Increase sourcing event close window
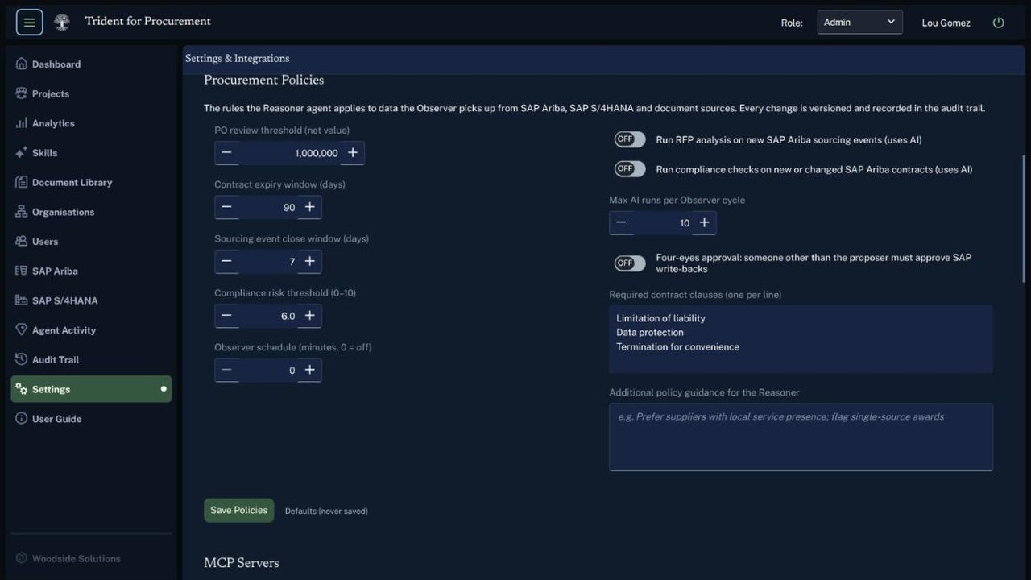This screenshot has width=1031, height=580. tap(309, 261)
